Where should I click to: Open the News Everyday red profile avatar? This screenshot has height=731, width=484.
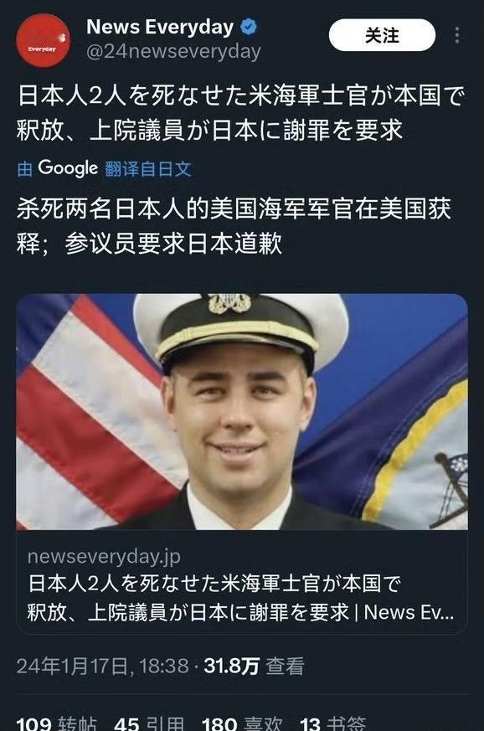pos(43,40)
